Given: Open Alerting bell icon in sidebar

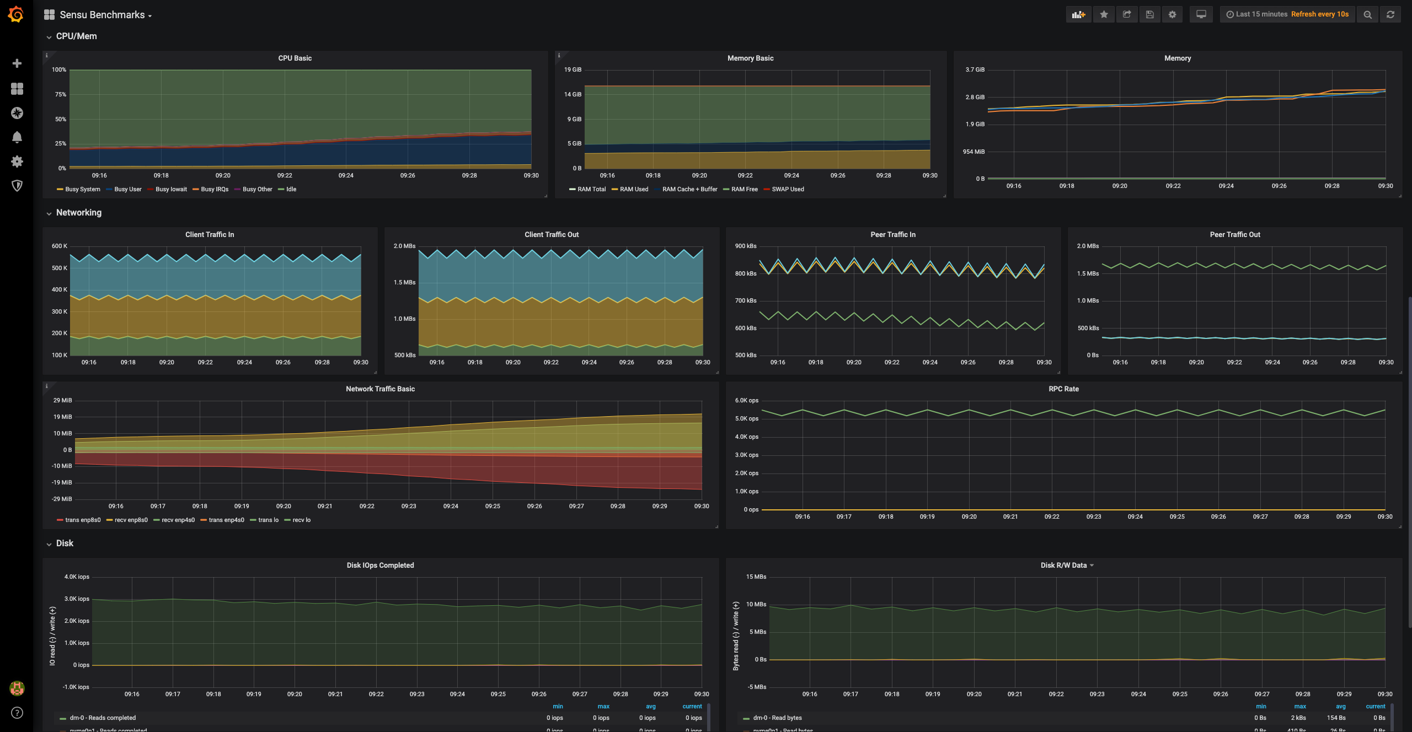Looking at the screenshot, I should tap(17, 137).
